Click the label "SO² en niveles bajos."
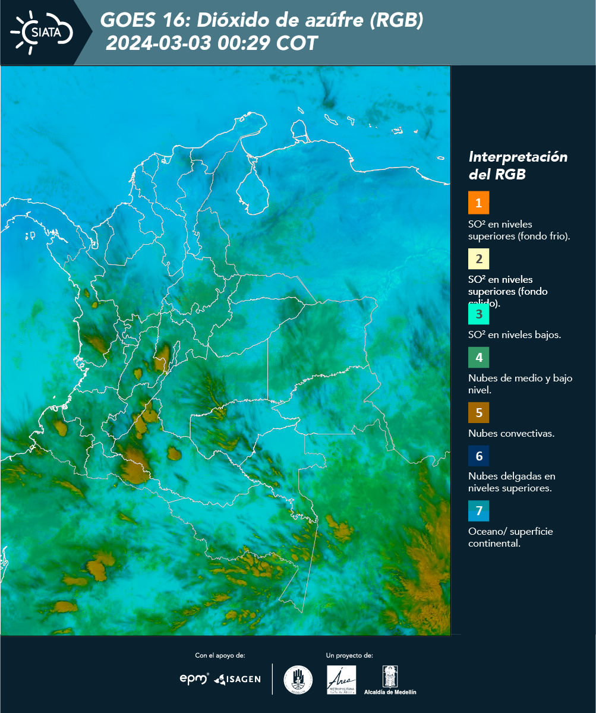This screenshot has height=713, width=596. click(515, 335)
